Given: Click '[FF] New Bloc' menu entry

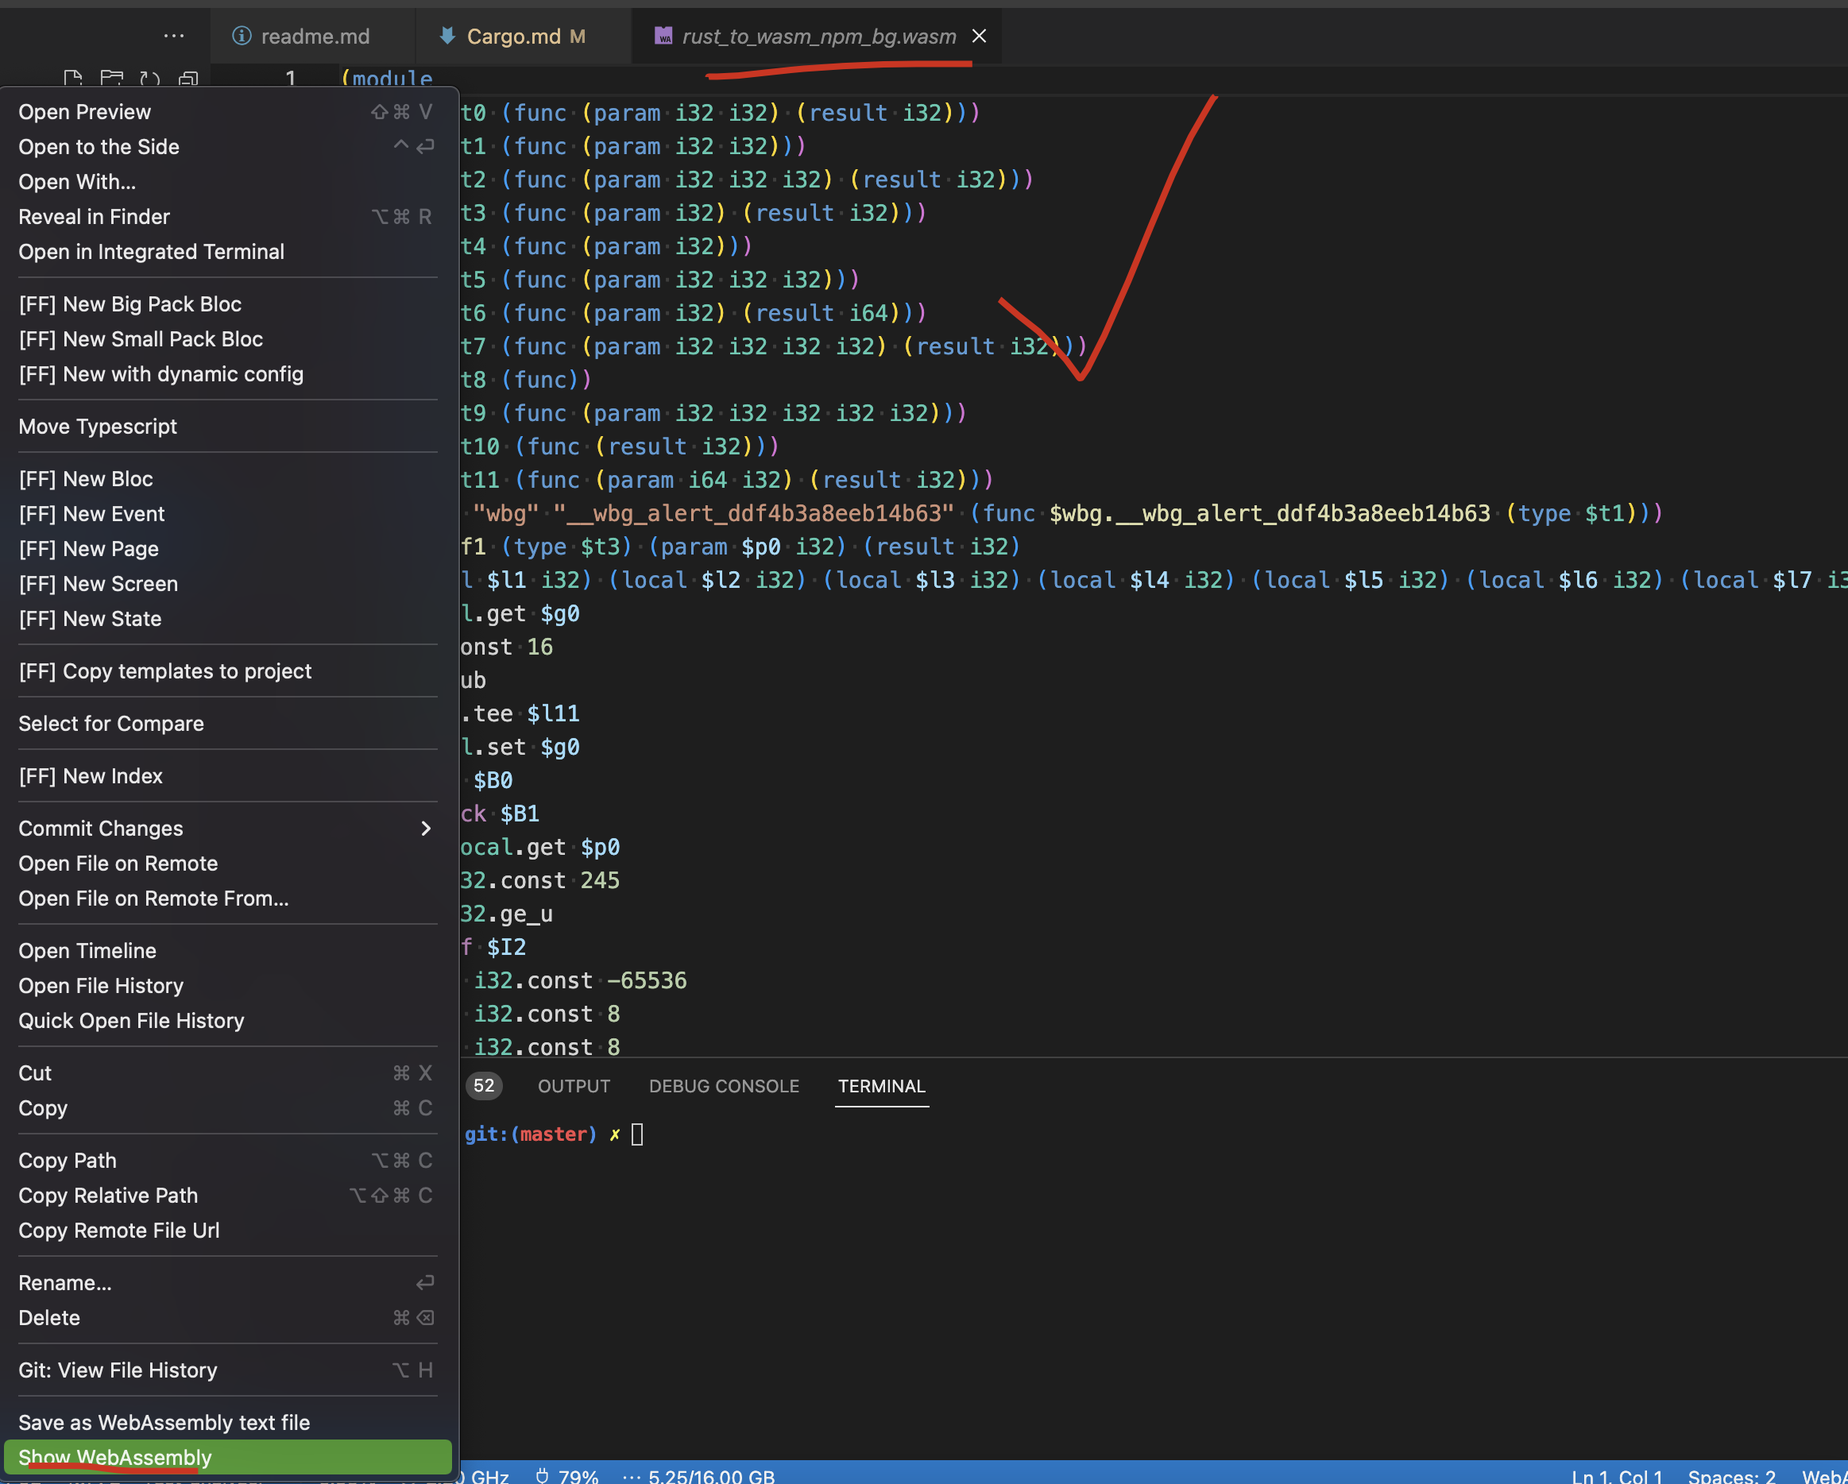Looking at the screenshot, I should [87, 478].
